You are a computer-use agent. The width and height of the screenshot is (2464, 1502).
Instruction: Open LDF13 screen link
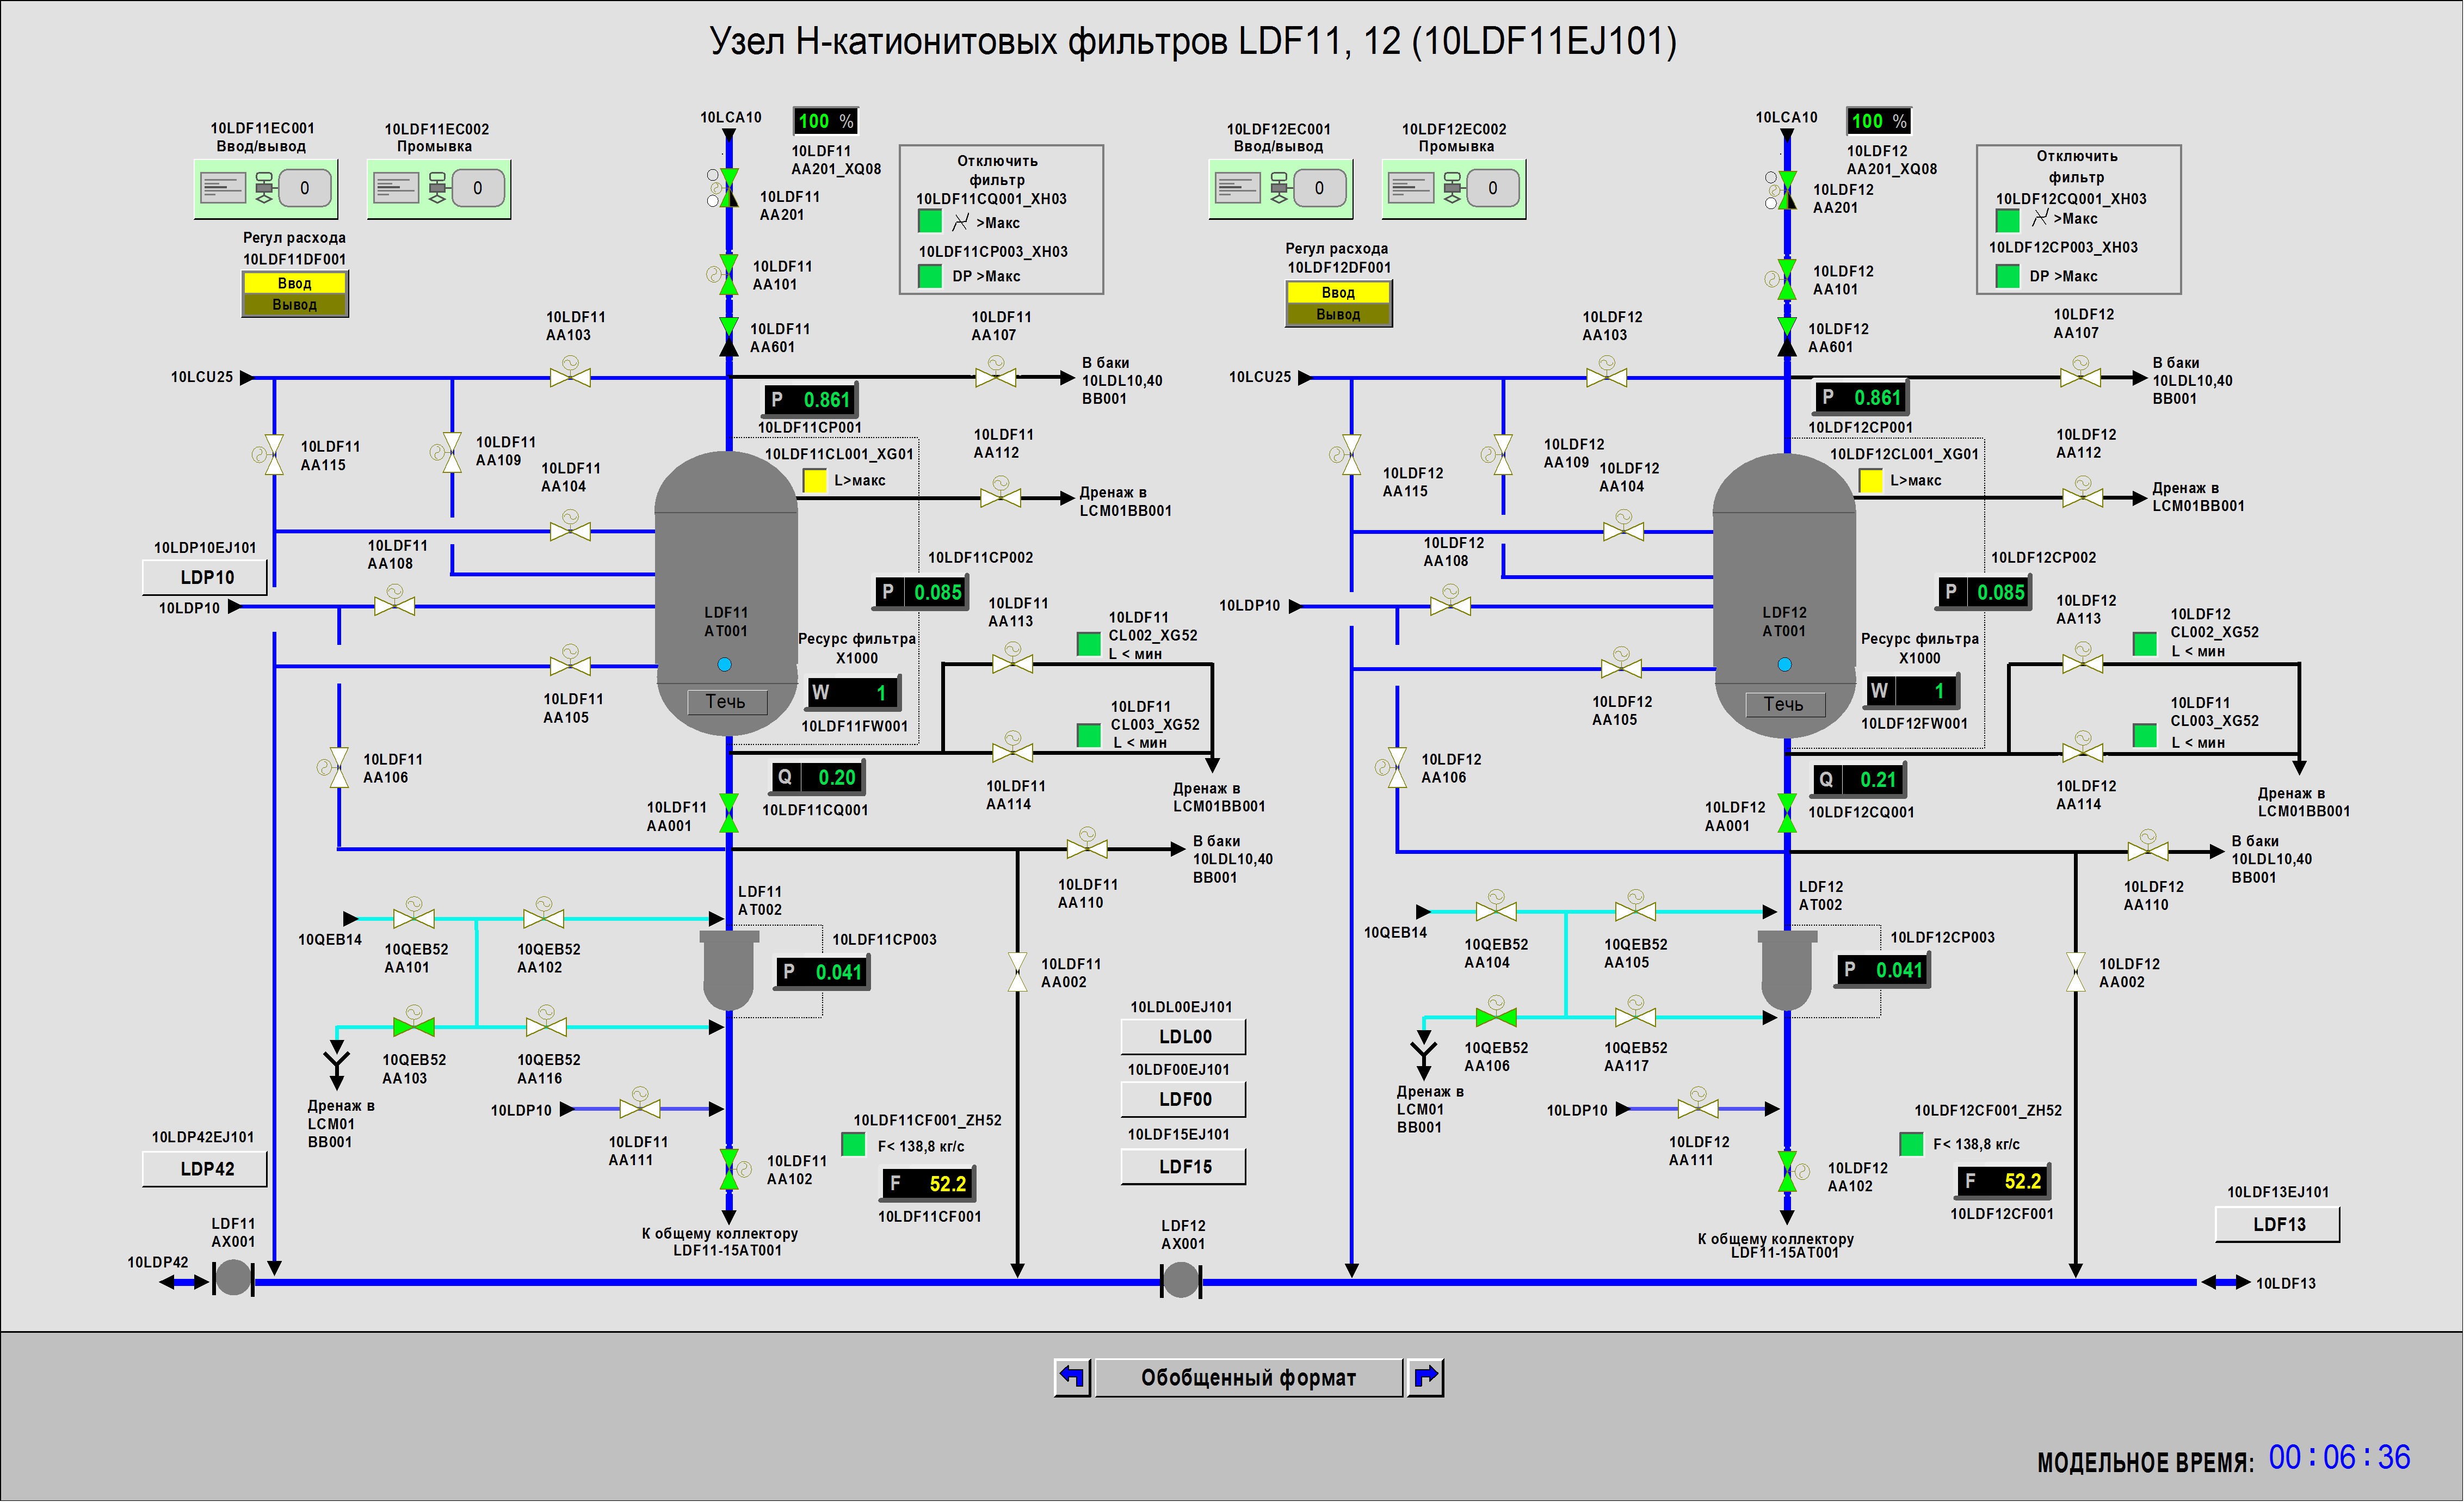(x=2277, y=1224)
